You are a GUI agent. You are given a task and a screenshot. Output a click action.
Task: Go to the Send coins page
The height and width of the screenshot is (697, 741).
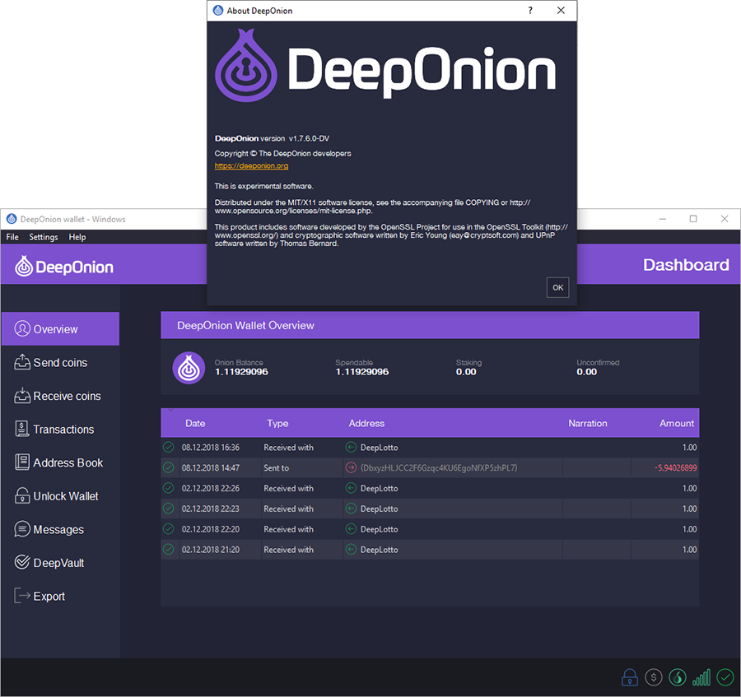pyautogui.click(x=60, y=362)
